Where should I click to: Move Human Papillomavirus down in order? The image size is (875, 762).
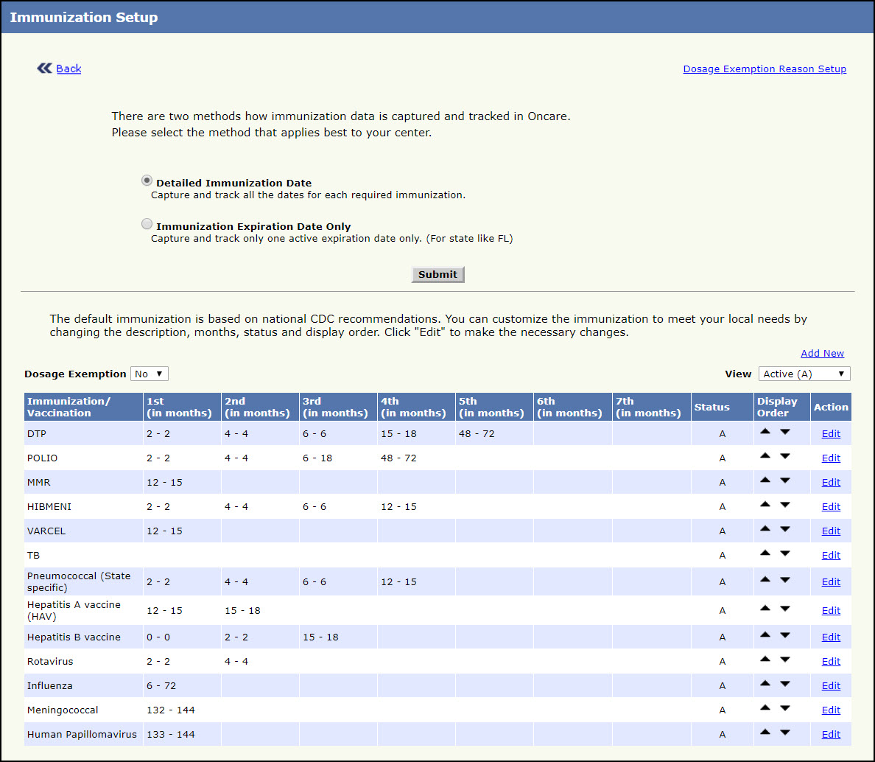(785, 733)
